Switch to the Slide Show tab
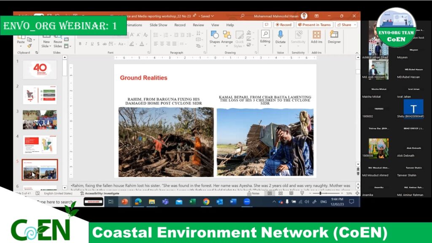Screen dimensions: 432x243 coord(158,25)
